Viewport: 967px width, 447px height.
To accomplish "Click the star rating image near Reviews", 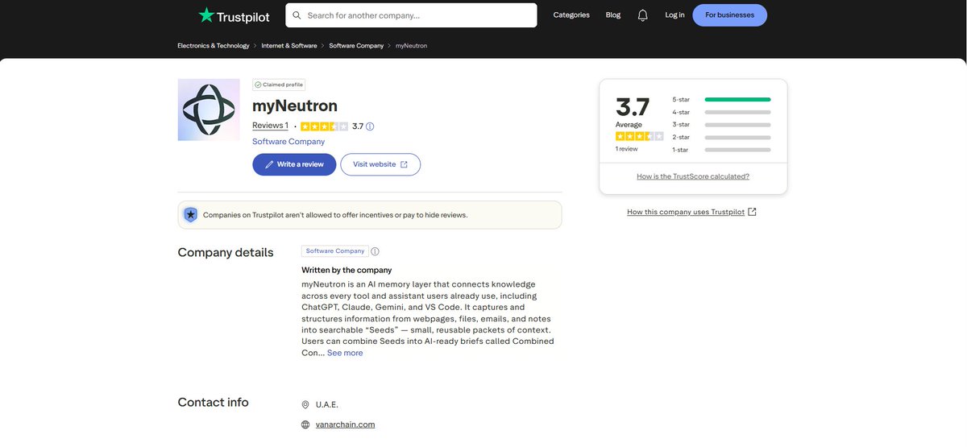I will tap(324, 126).
